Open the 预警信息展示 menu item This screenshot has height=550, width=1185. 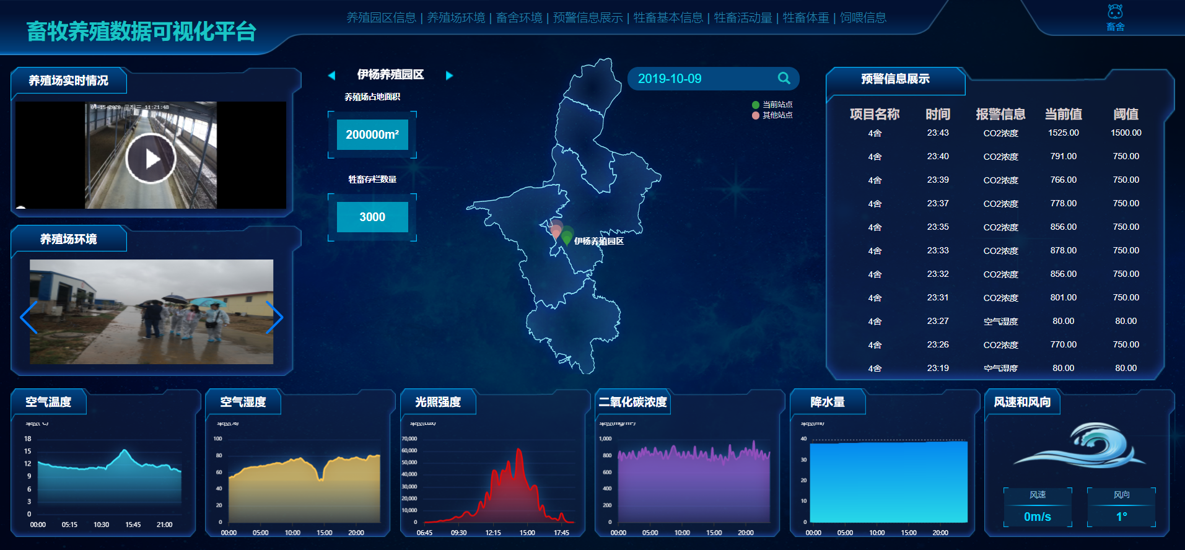(x=587, y=18)
